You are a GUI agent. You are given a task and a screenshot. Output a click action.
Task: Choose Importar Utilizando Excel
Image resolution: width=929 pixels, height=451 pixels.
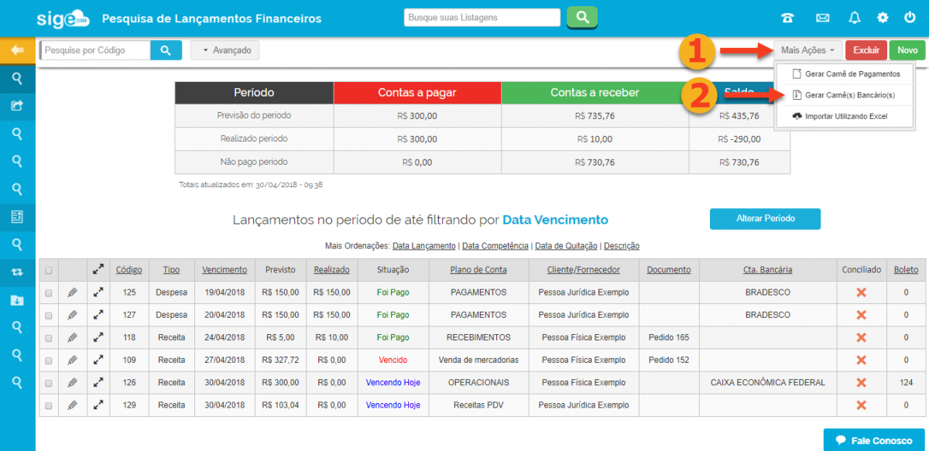[845, 116]
